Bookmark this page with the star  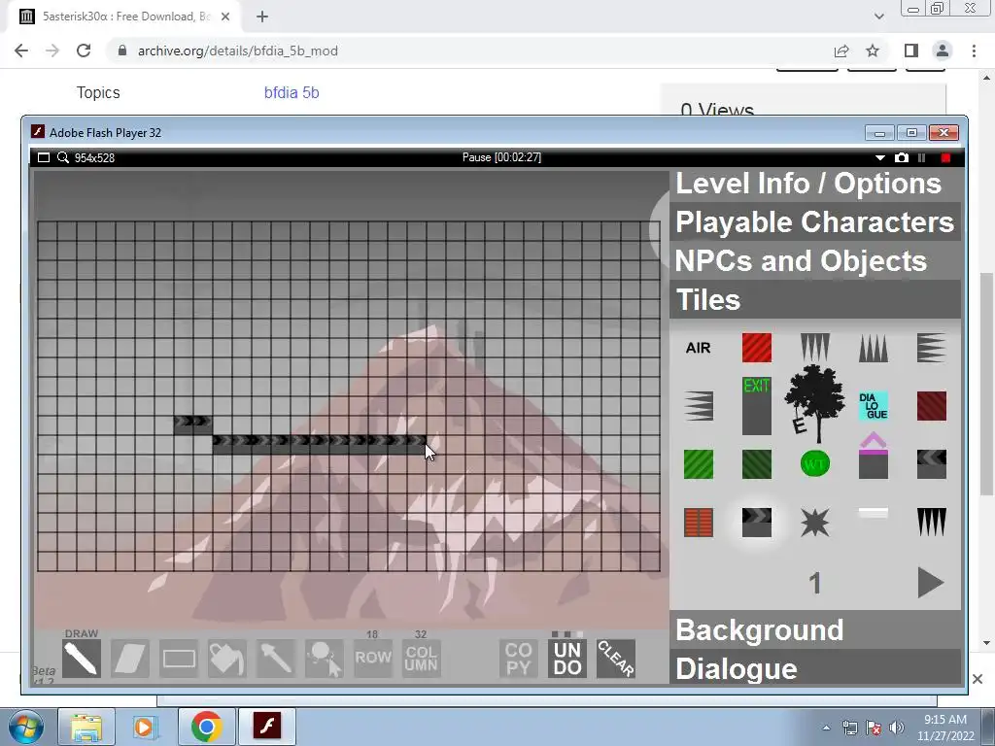coord(873,51)
